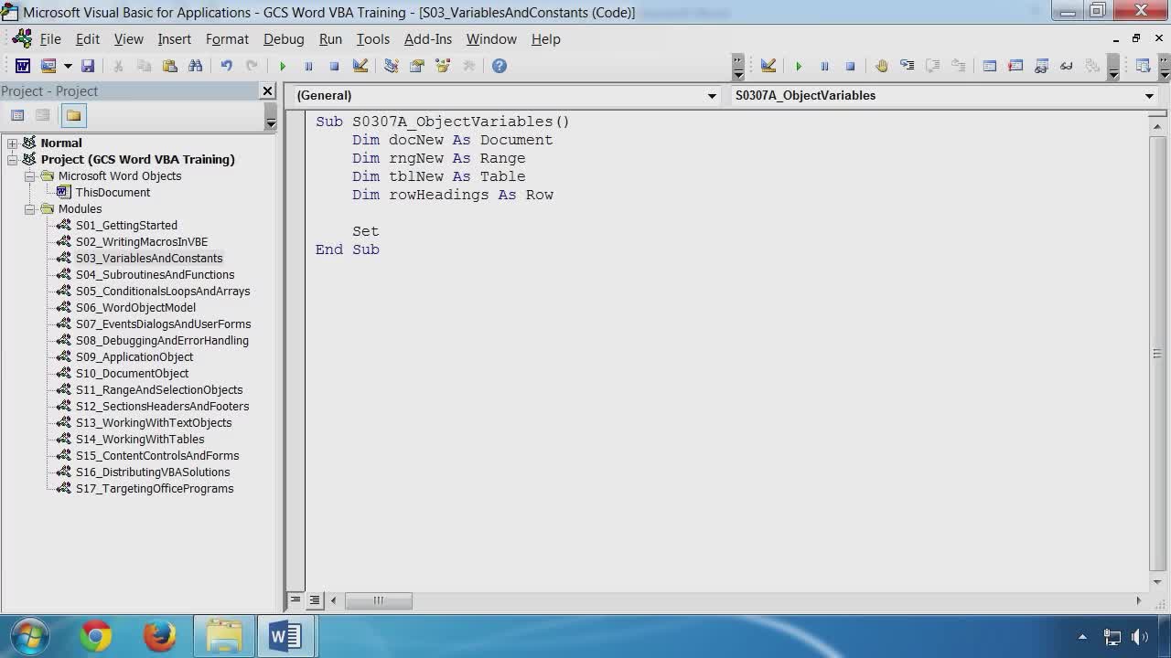This screenshot has width=1171, height=658.
Task: Switch to Word in the taskbar
Action: point(285,636)
